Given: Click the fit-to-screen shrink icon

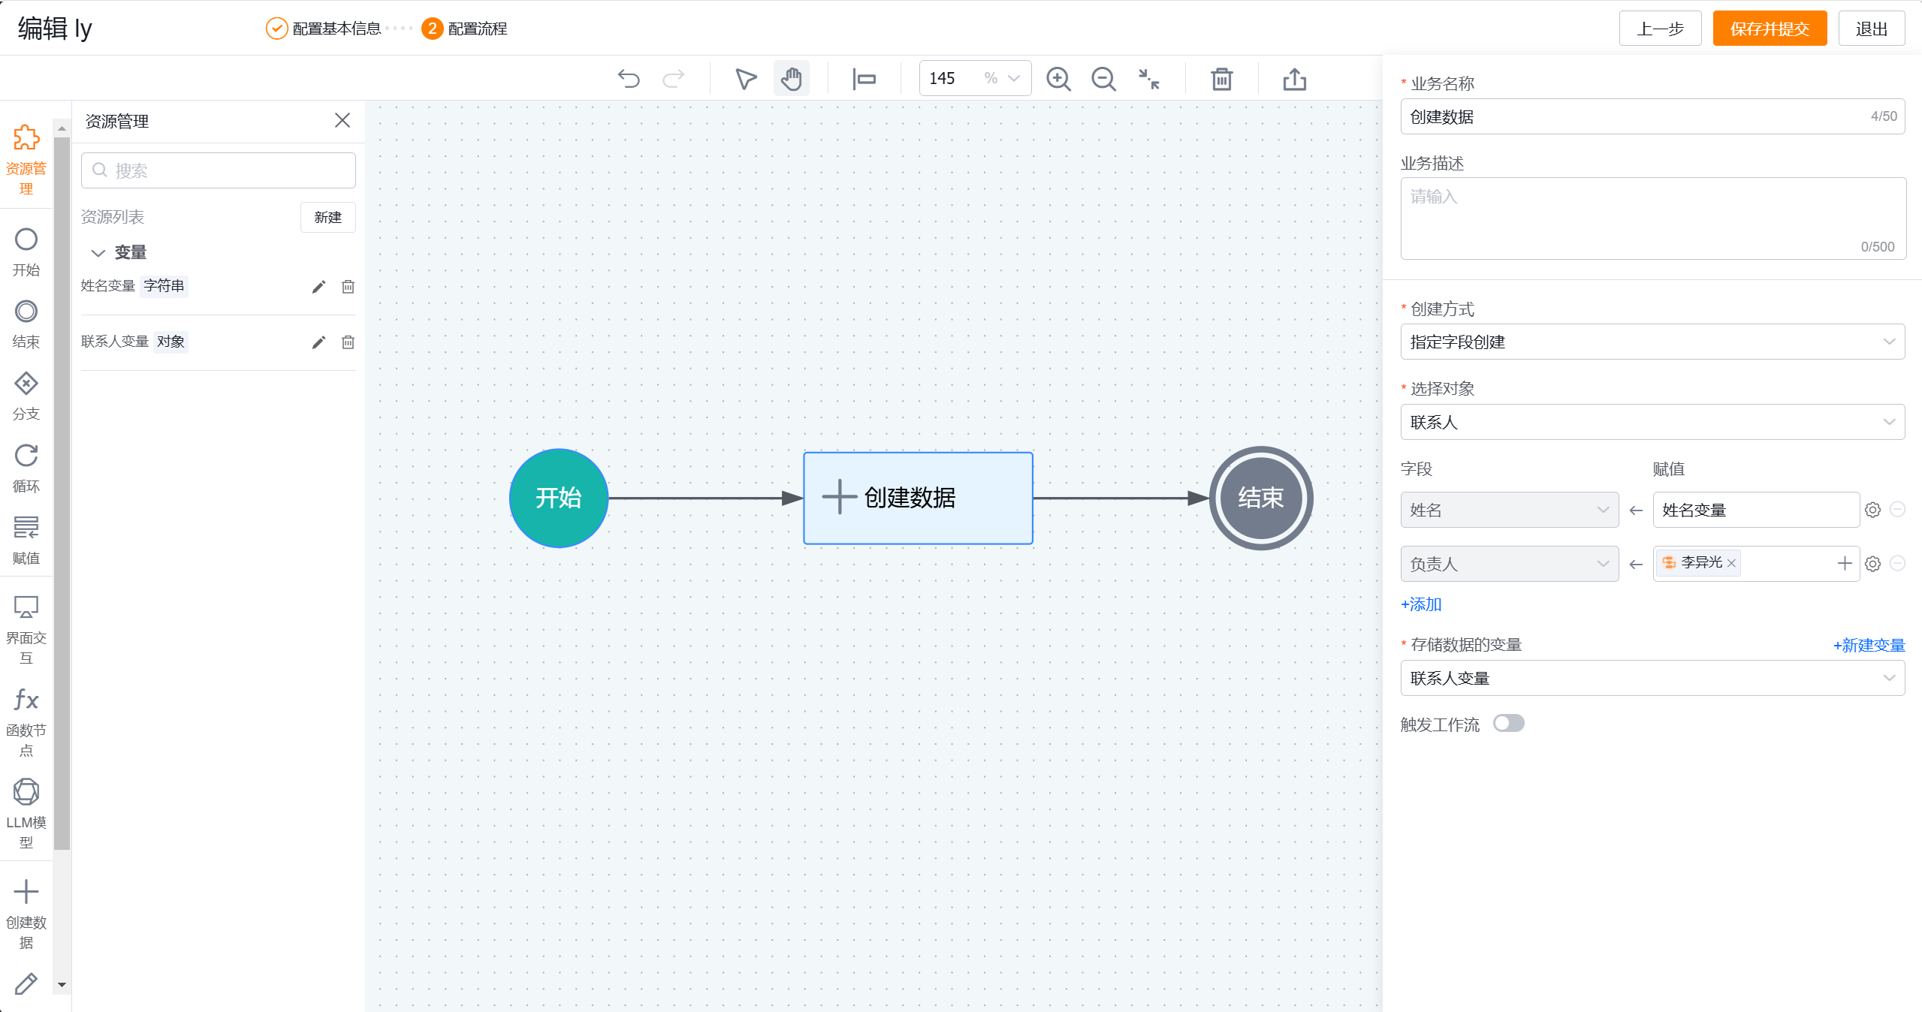Looking at the screenshot, I should click(x=1148, y=79).
